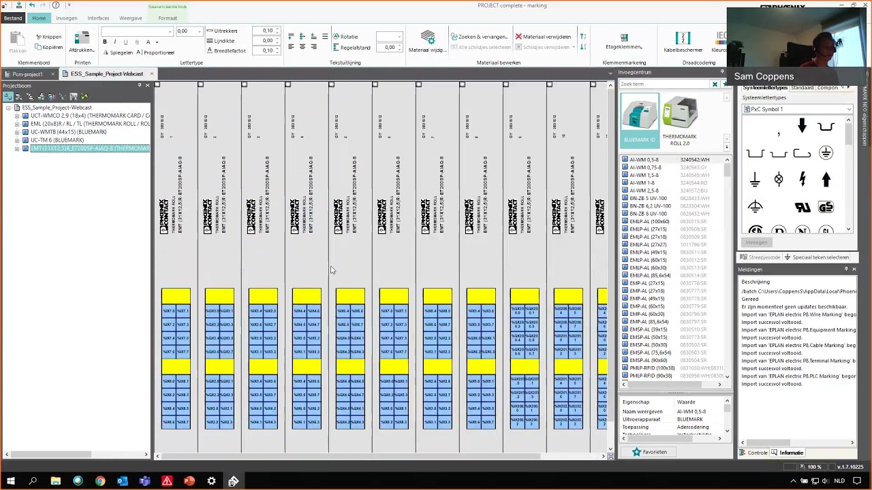Click the help question mark icon

coord(56,5)
